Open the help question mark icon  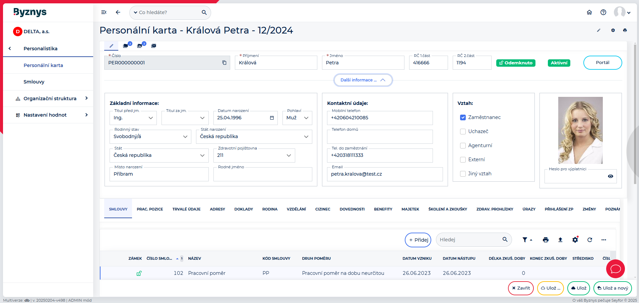click(x=603, y=12)
